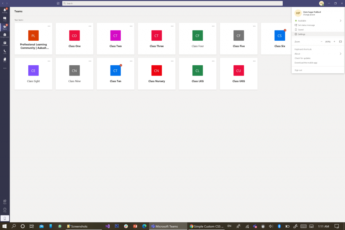345x230 pixels.
Task: Click the new chat compose icon
Action: pos(58,3)
